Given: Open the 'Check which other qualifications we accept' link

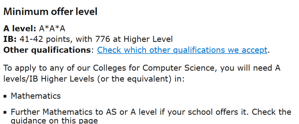Looking at the screenshot, I should click(x=182, y=50).
